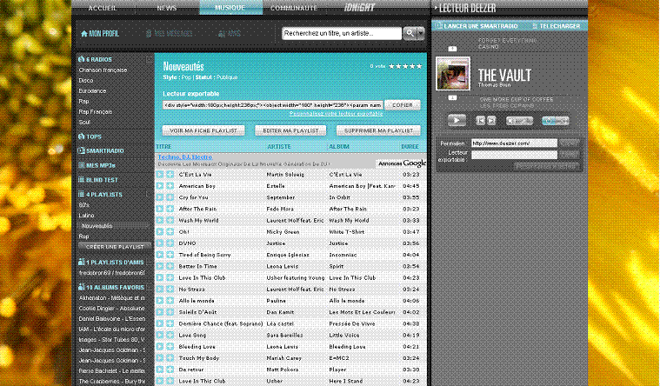Click Voir Ma Fiche Playlist button
This screenshot has height=386, width=660.
click(x=203, y=130)
